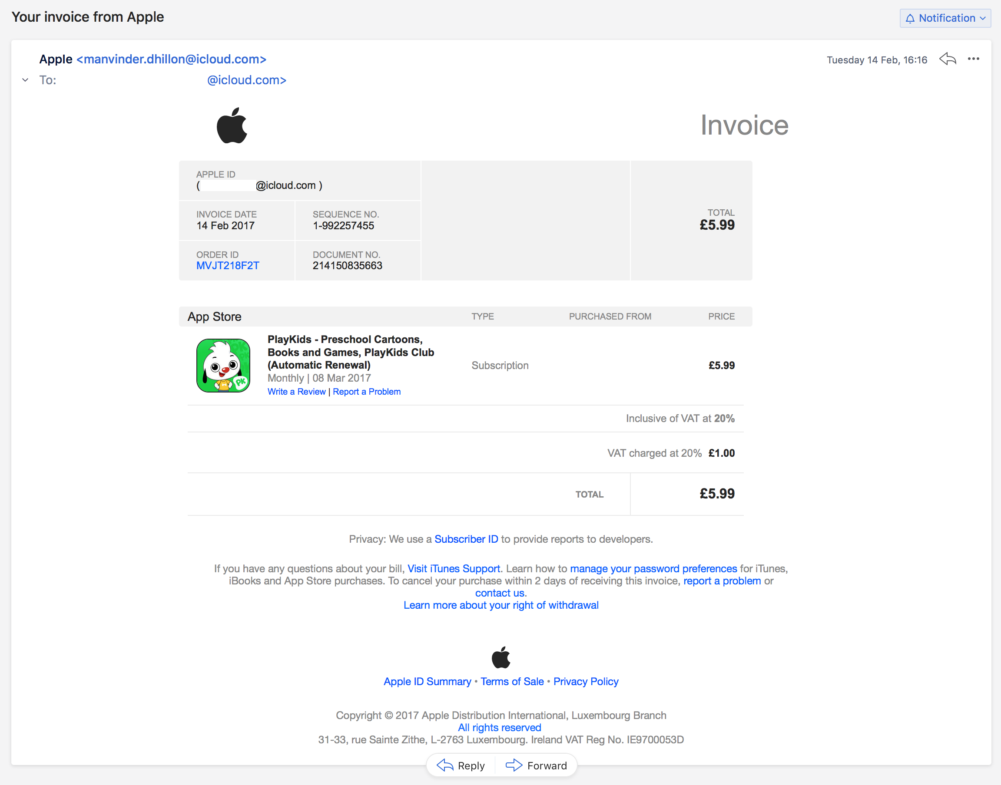Click sequence number 1-992257455

pyautogui.click(x=344, y=226)
